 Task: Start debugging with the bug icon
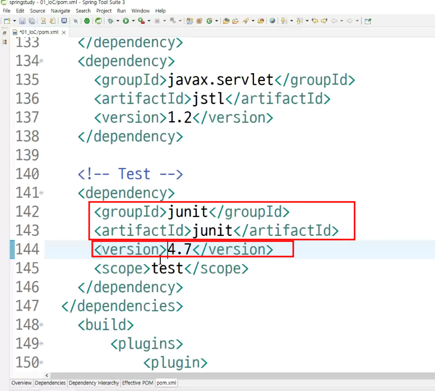click(x=110, y=21)
